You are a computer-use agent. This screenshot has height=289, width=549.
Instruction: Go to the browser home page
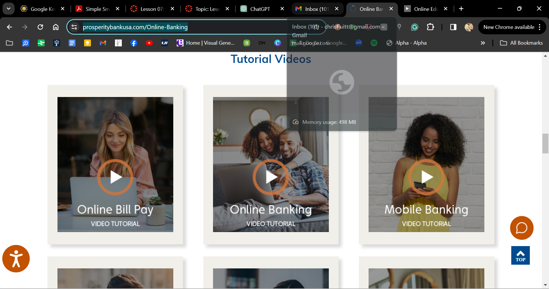pos(56,27)
